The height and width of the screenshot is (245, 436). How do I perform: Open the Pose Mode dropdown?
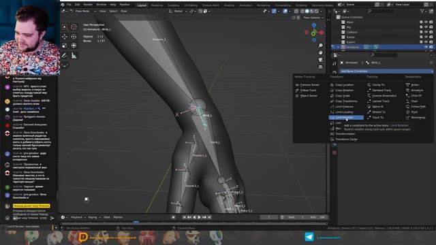(x=82, y=11)
